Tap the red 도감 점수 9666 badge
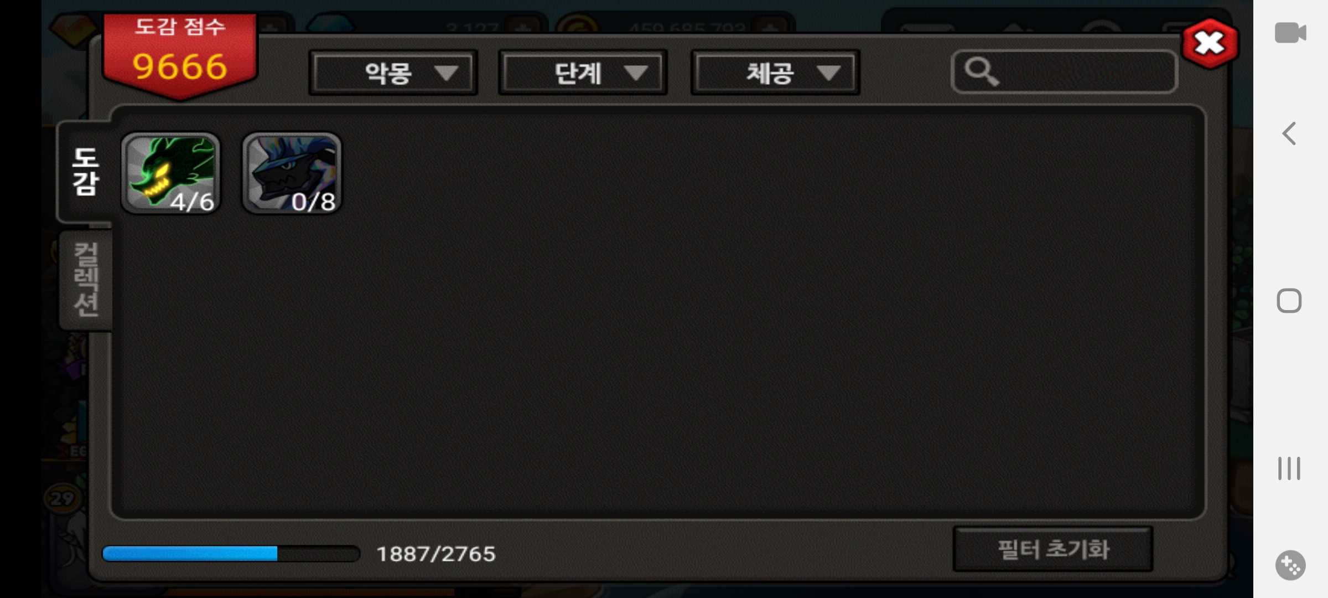This screenshot has width=1328, height=598. click(x=180, y=55)
